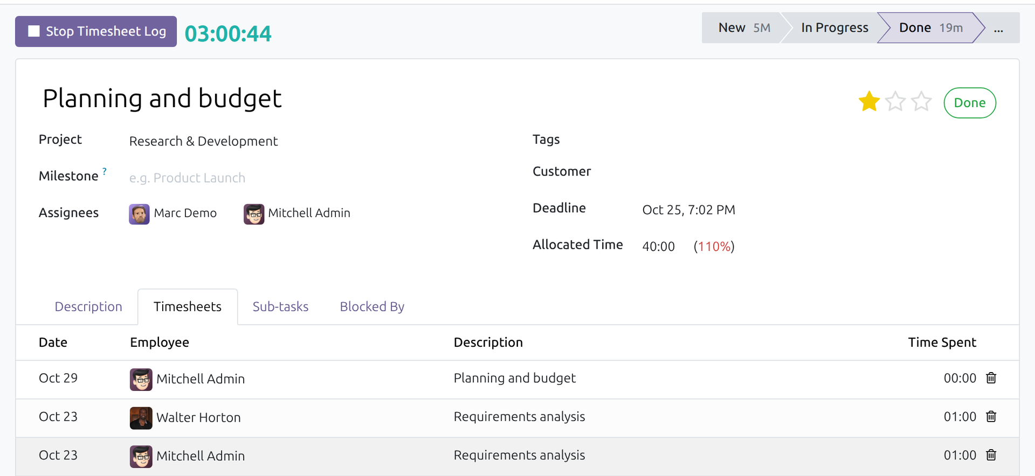Image resolution: width=1035 pixels, height=476 pixels.
Task: Sort by the Employee column header
Action: [160, 342]
